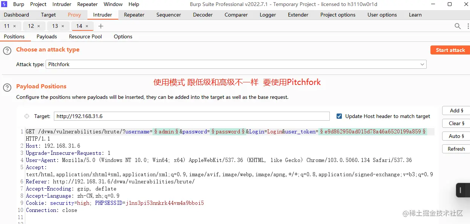
Task: Switch to the Decoder tab
Action: point(203,15)
